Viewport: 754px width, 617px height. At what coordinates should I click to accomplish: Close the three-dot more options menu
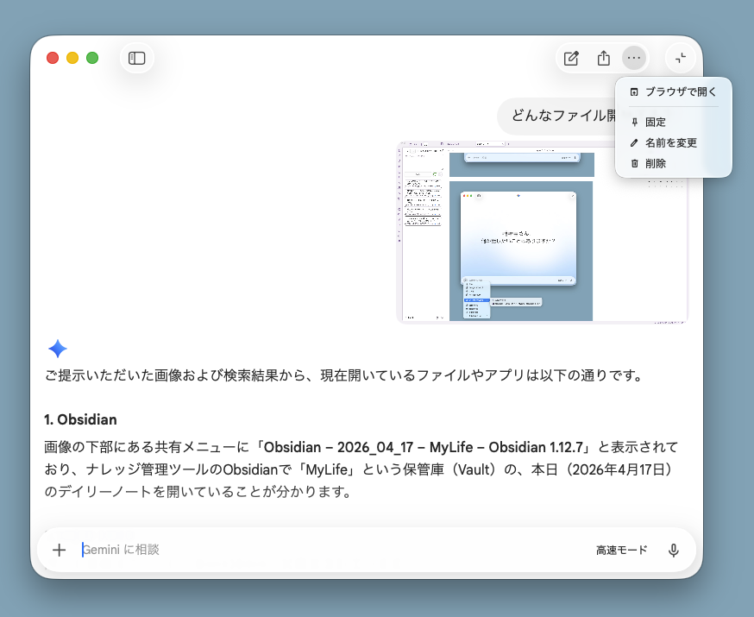point(634,58)
